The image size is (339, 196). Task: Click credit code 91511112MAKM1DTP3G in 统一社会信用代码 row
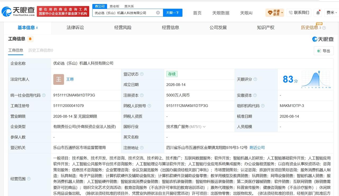[x=74, y=95]
